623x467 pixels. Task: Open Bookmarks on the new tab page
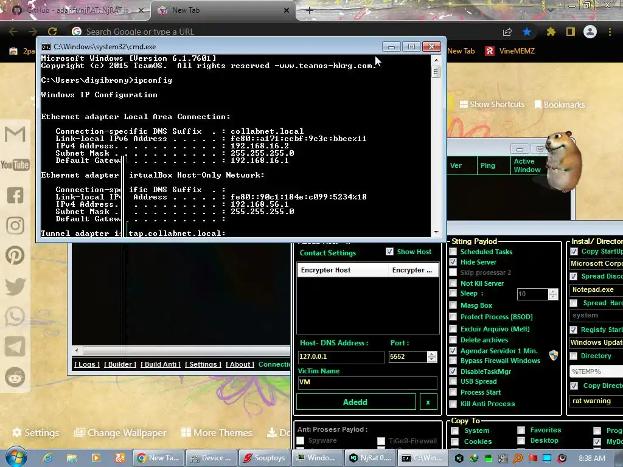(x=560, y=105)
